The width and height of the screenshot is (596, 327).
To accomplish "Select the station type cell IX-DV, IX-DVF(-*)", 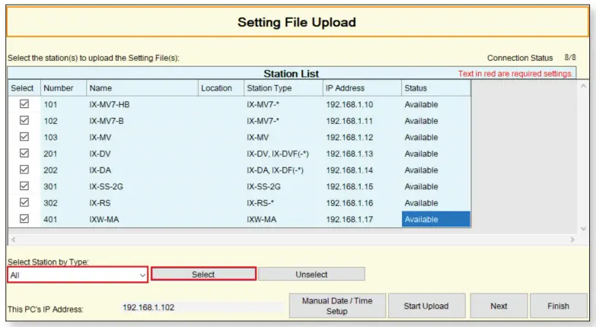I will [283, 154].
